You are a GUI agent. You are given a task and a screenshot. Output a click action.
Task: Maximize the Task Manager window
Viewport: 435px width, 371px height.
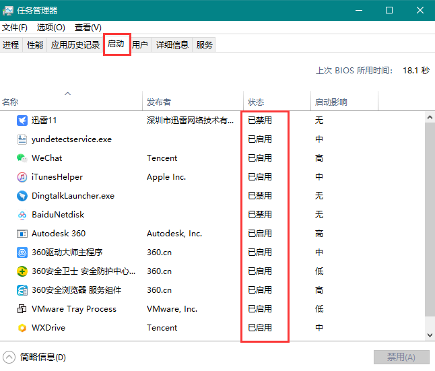[389, 11]
